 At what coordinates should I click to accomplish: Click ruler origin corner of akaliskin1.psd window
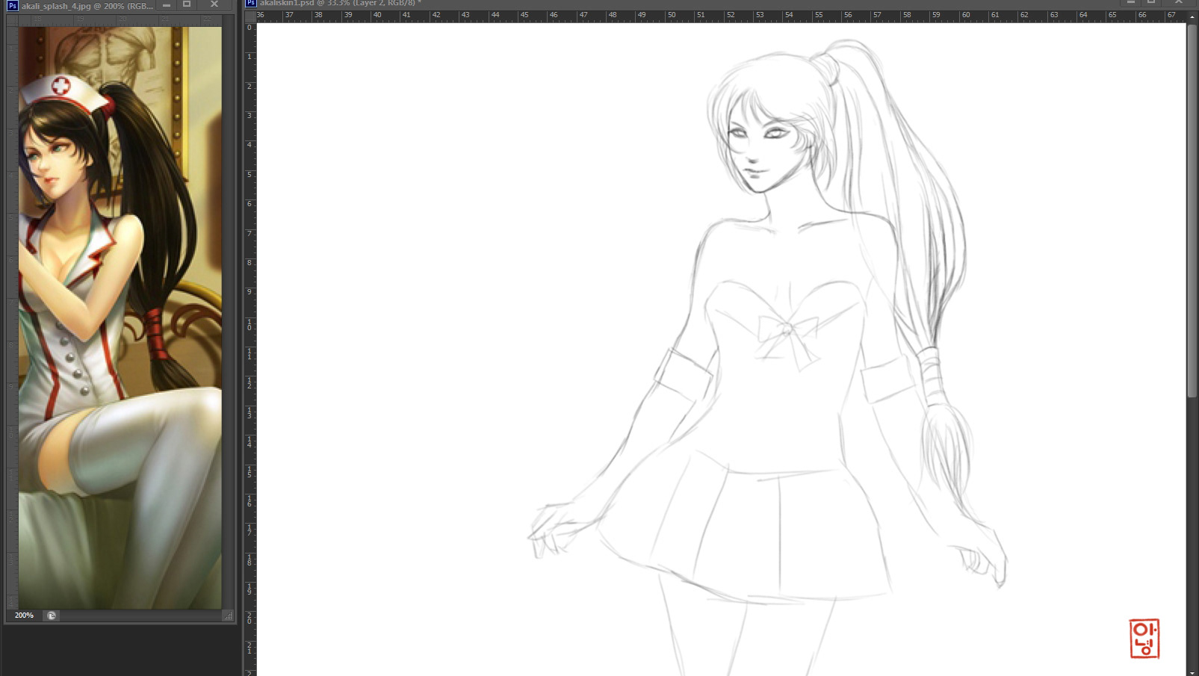click(250, 16)
